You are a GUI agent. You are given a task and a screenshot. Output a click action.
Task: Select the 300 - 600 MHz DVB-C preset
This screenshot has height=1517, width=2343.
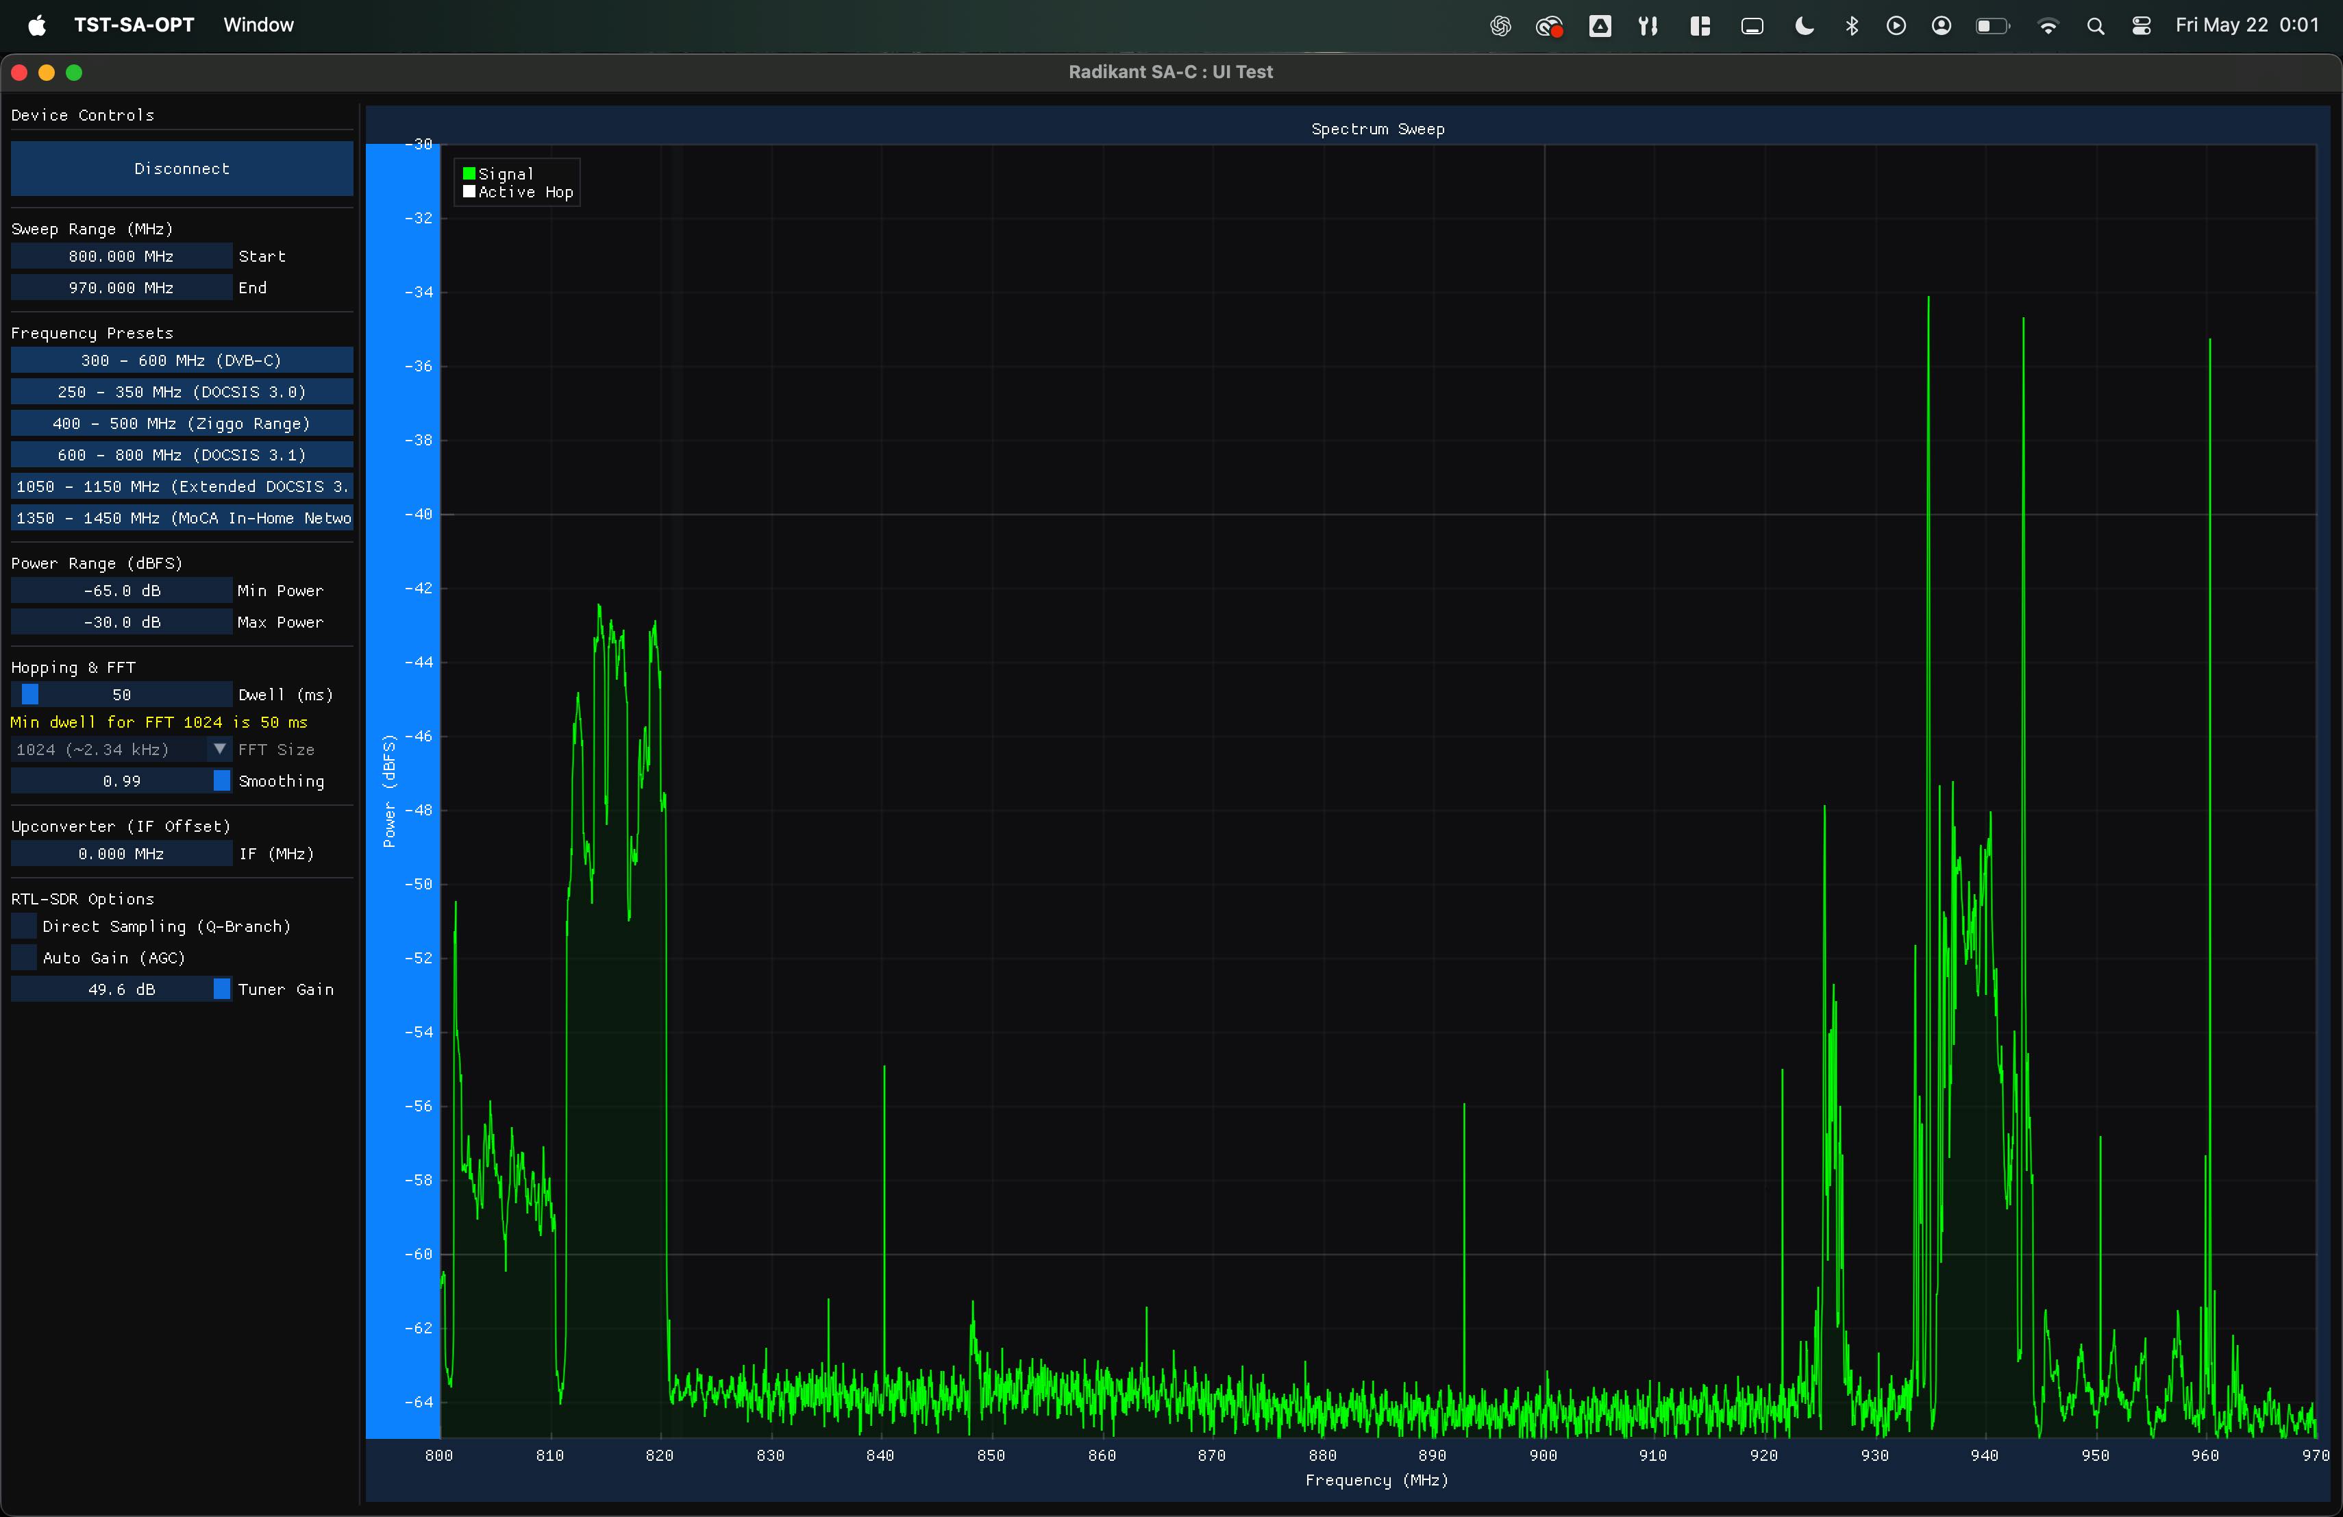[182, 360]
